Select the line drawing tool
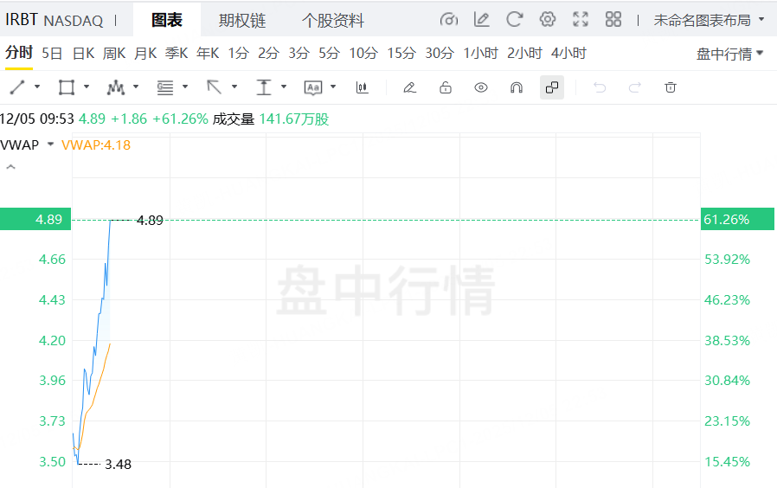 17,87
